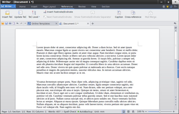The width and height of the screenshot is (179, 114).
Task: Undo the last action
Action: tap(17, 23)
